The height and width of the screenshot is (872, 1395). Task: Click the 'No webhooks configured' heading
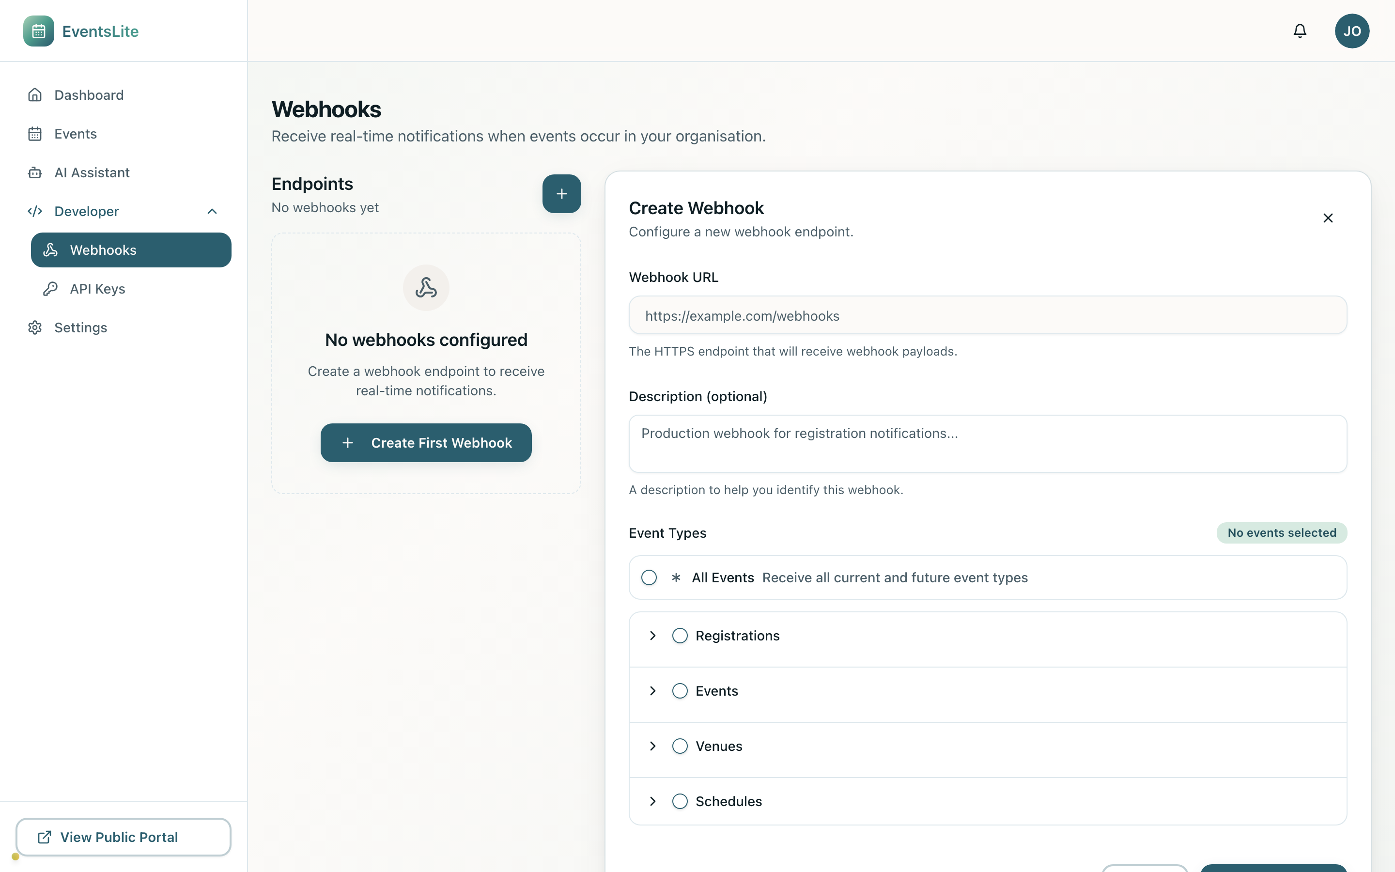tap(426, 340)
